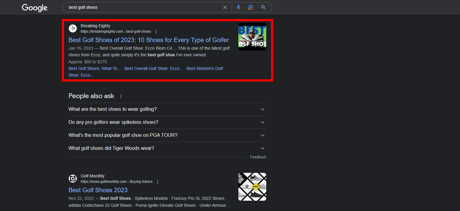Click Breaking Eighty site favicon

click(x=73, y=28)
